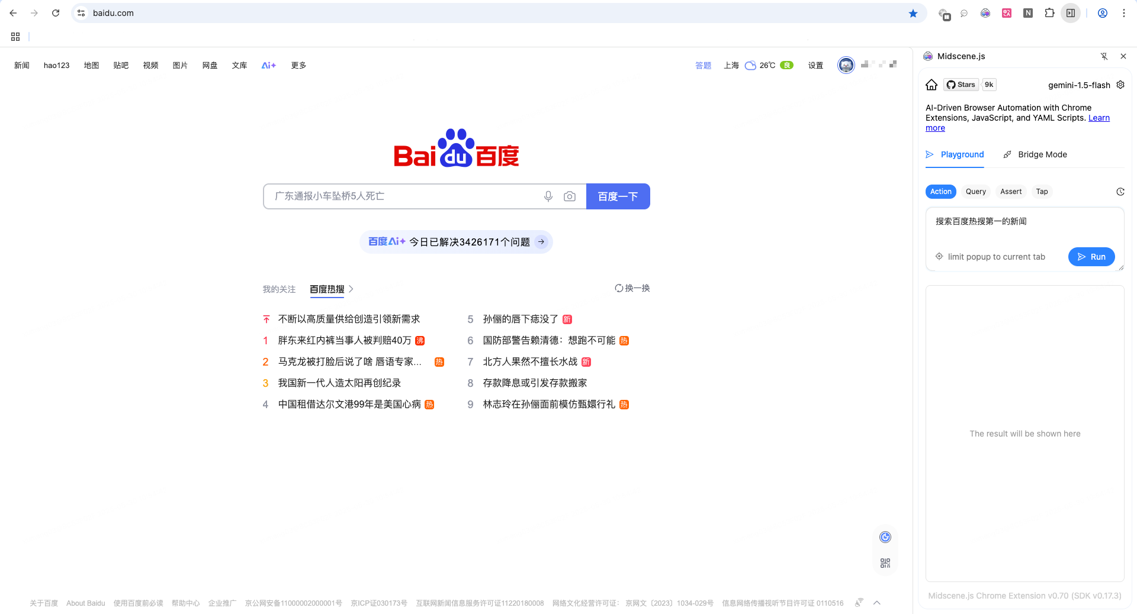The image size is (1137, 614).
Task: Open the extensions puzzle icon
Action: click(1049, 13)
